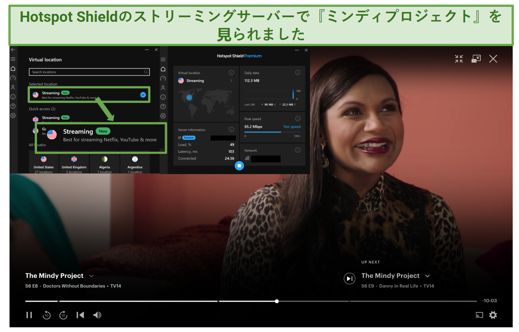Select checked Streaming US selected location
This screenshot has height=332, width=519.
(89, 95)
